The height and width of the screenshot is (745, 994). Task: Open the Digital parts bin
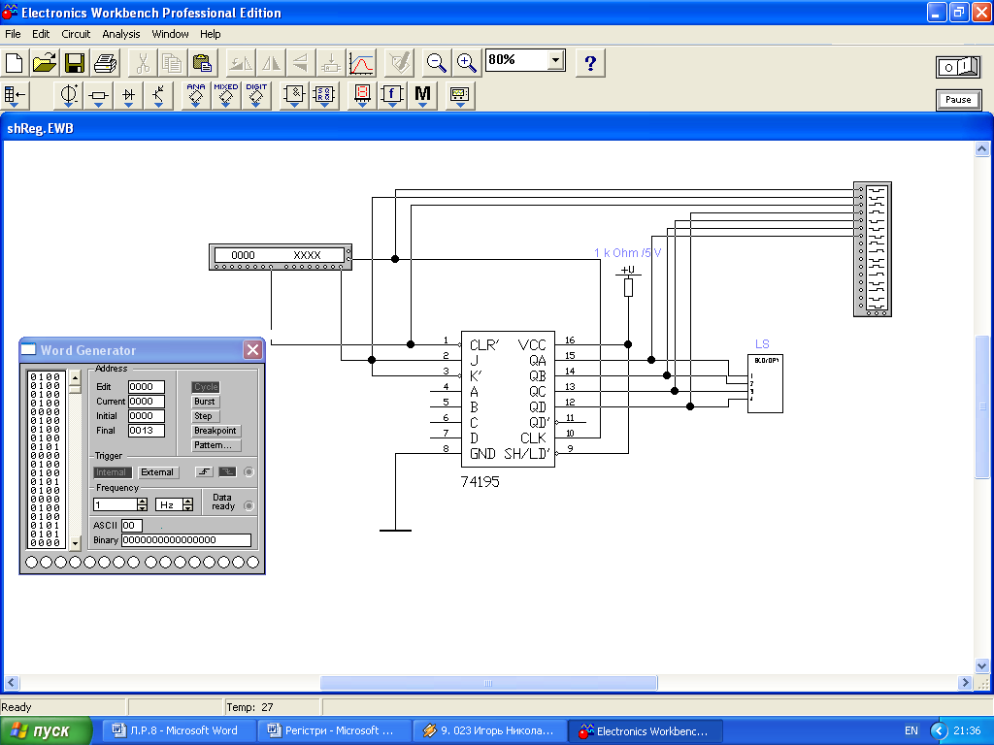[x=324, y=95]
